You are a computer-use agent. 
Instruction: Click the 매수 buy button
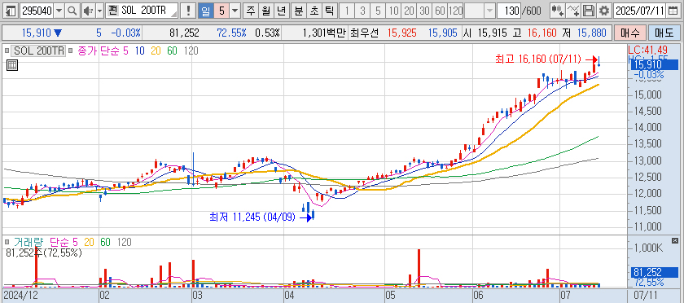pyautogui.click(x=630, y=33)
